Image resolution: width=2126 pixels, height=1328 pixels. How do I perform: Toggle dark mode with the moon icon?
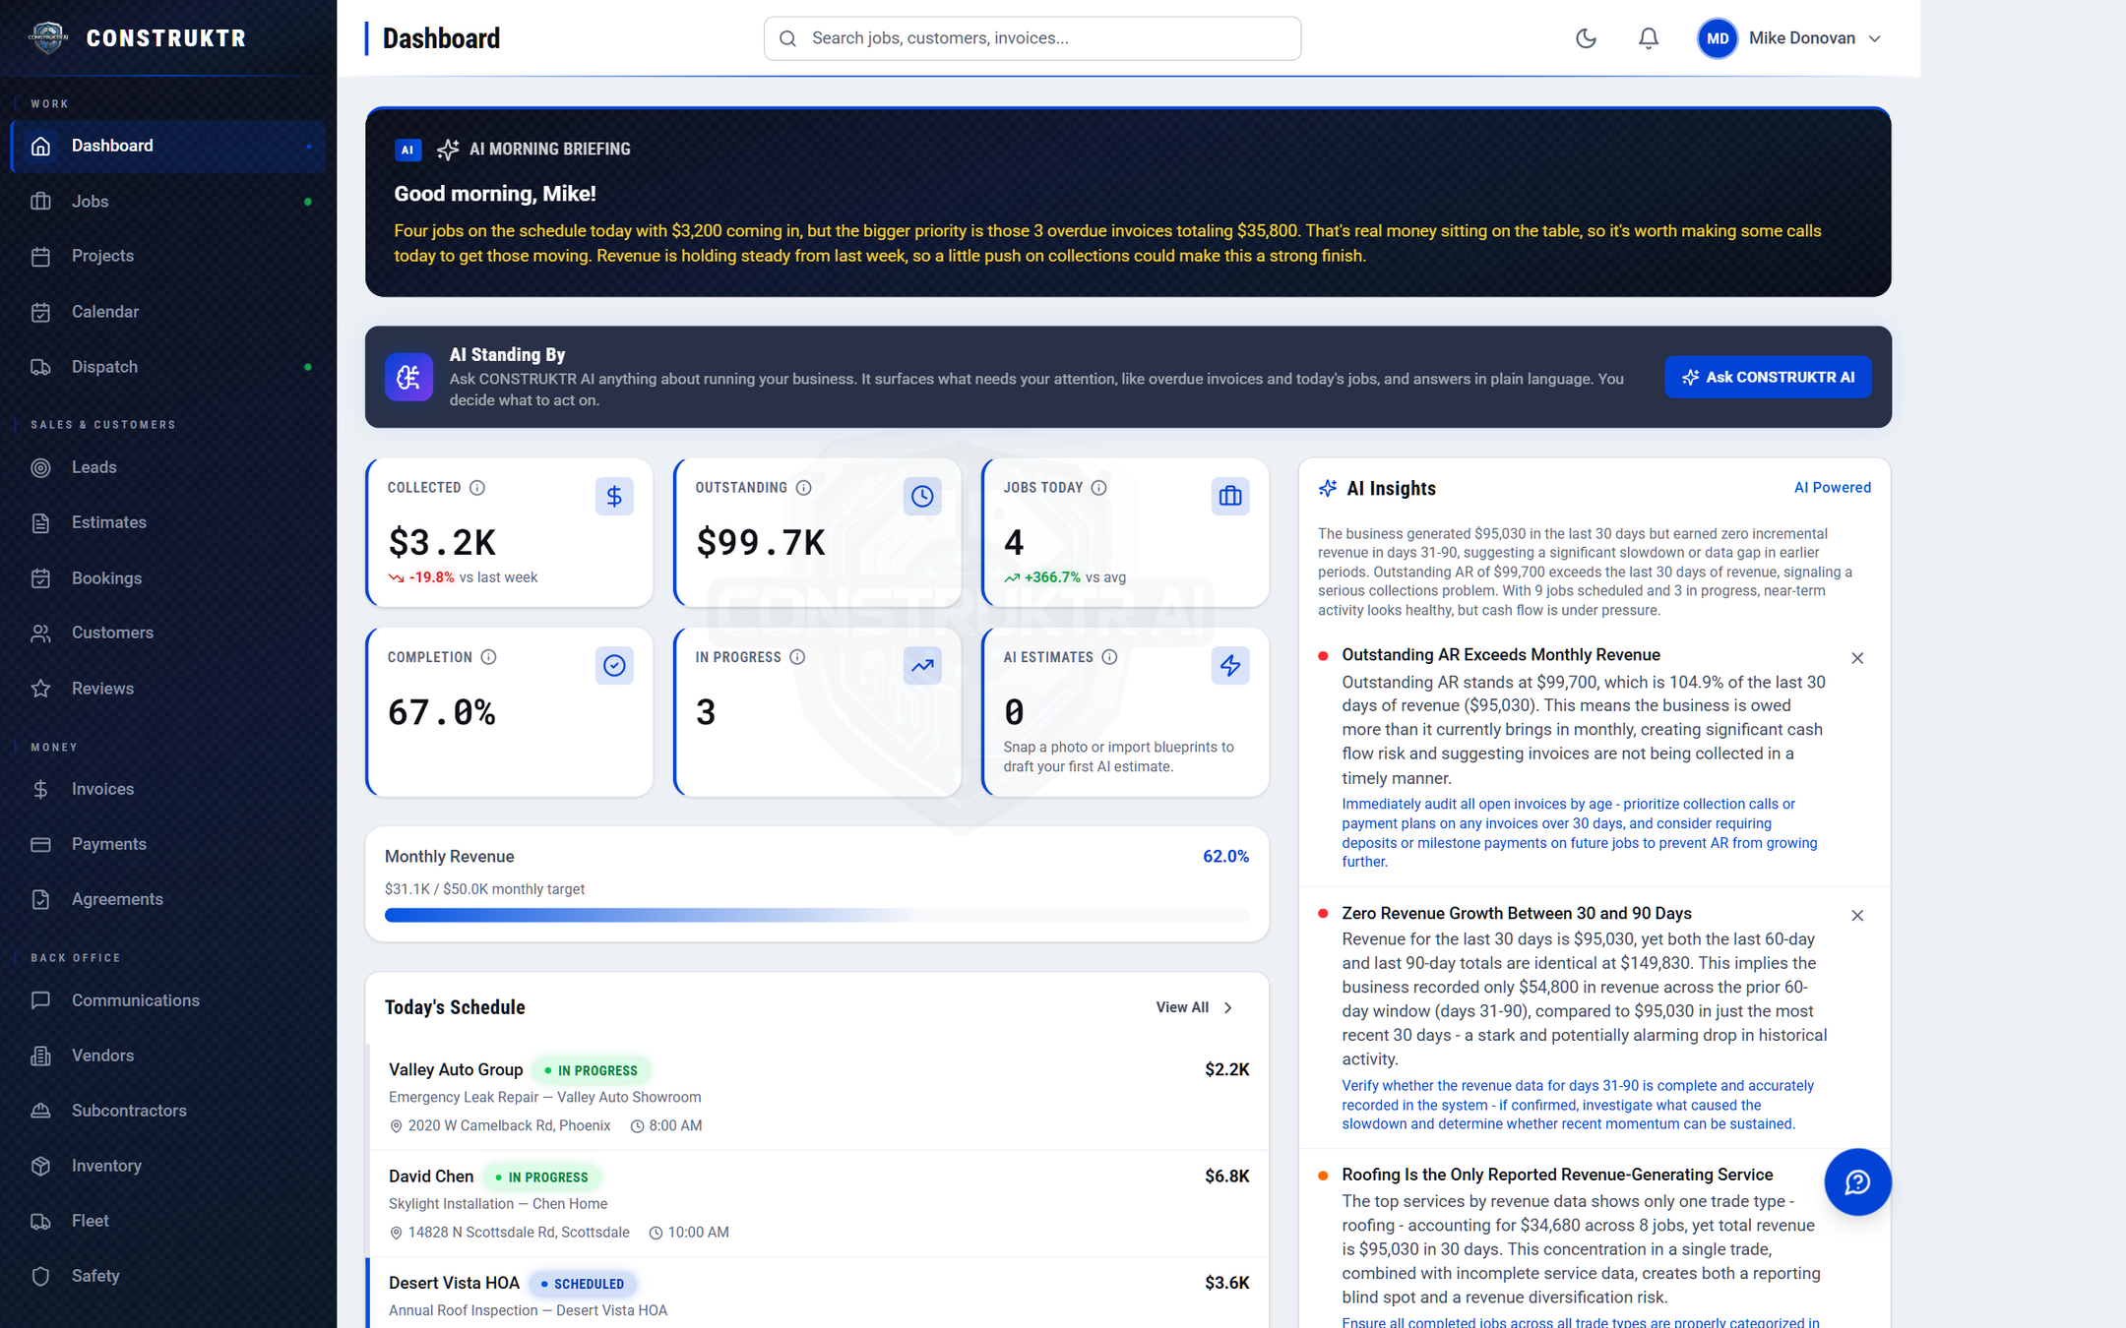(x=1586, y=38)
